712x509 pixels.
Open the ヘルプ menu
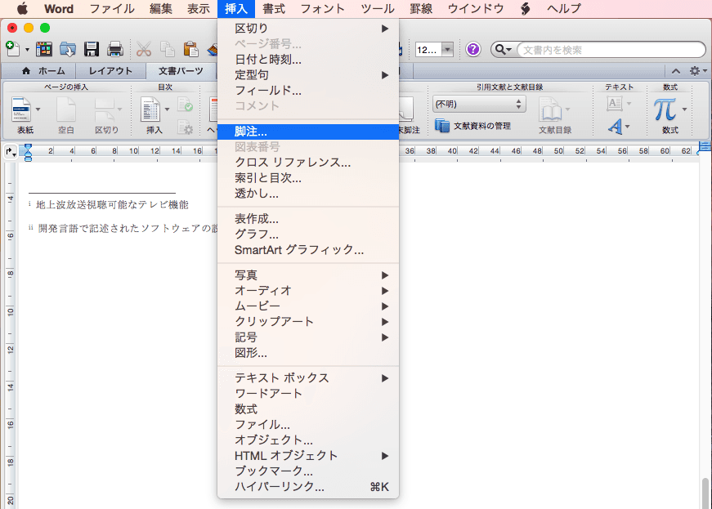coord(563,9)
